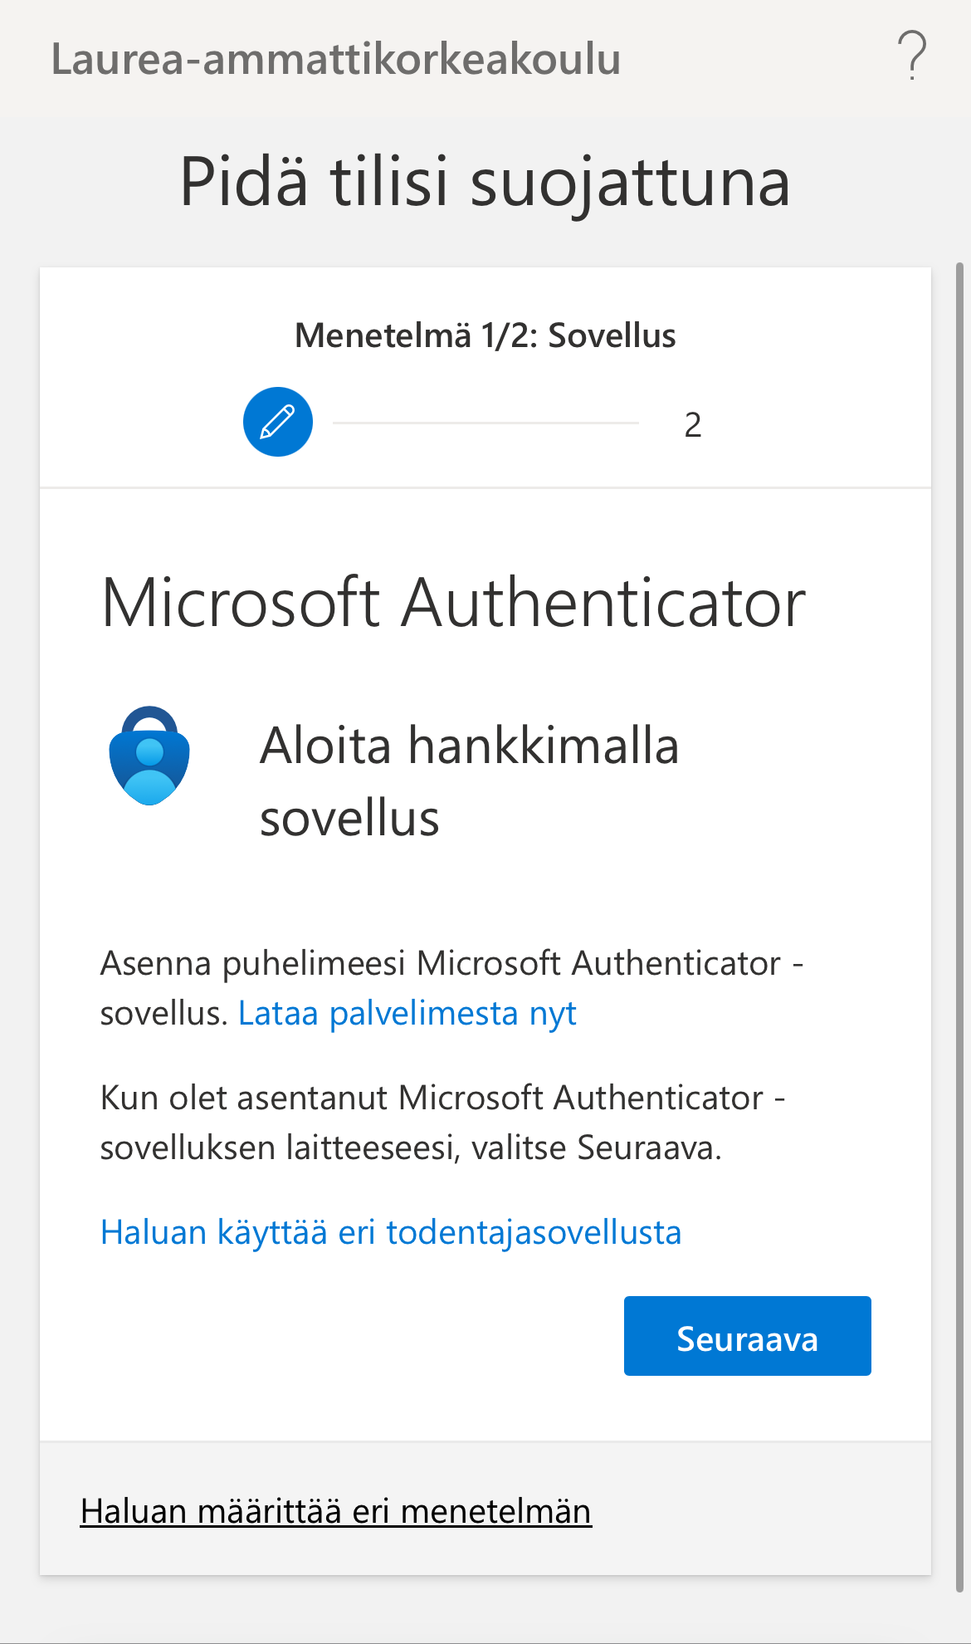The image size is (971, 1644).
Task: Click the "Kun olet asentanut" instruction paragraph
Action: click(442, 1123)
